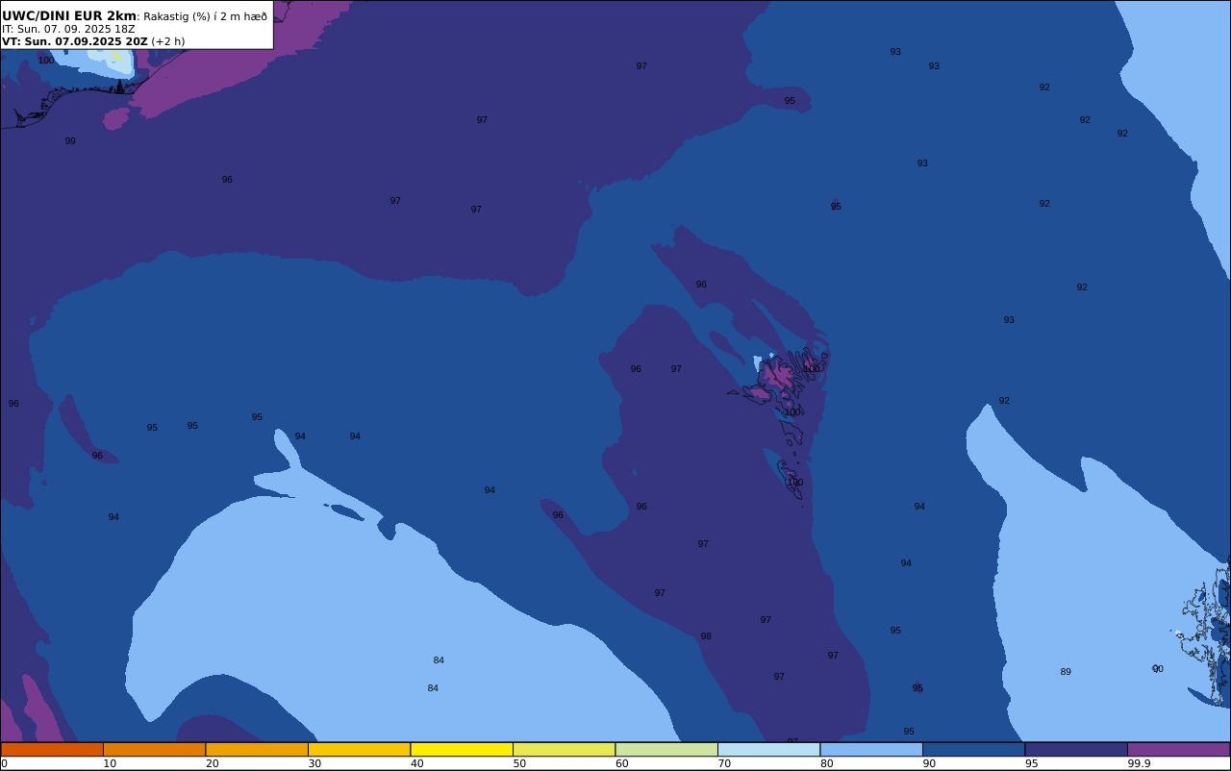
Task: Click the "60" legend tick label
Action: point(621,763)
